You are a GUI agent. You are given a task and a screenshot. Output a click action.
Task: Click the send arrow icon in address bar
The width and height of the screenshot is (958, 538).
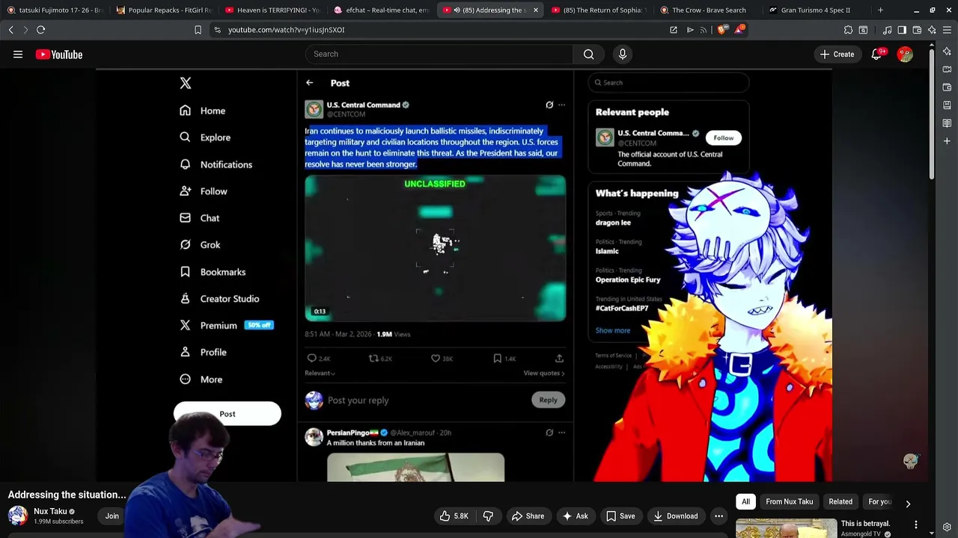tap(690, 30)
